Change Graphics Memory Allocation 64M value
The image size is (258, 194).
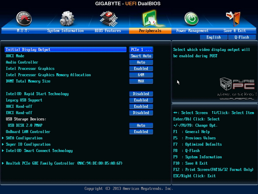pyautogui.click(x=141, y=75)
